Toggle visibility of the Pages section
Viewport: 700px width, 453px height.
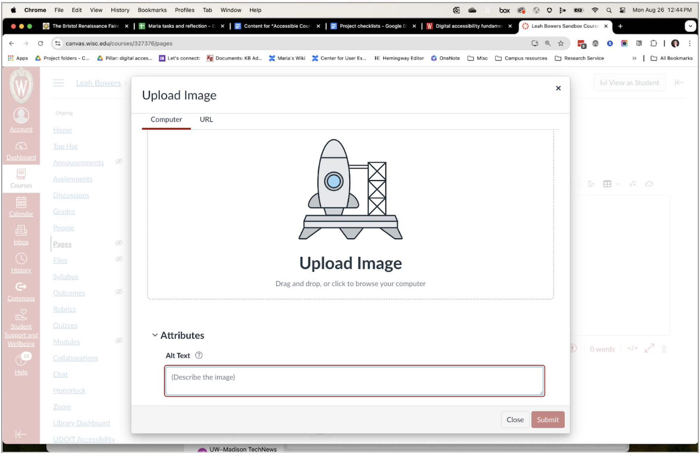click(x=119, y=243)
